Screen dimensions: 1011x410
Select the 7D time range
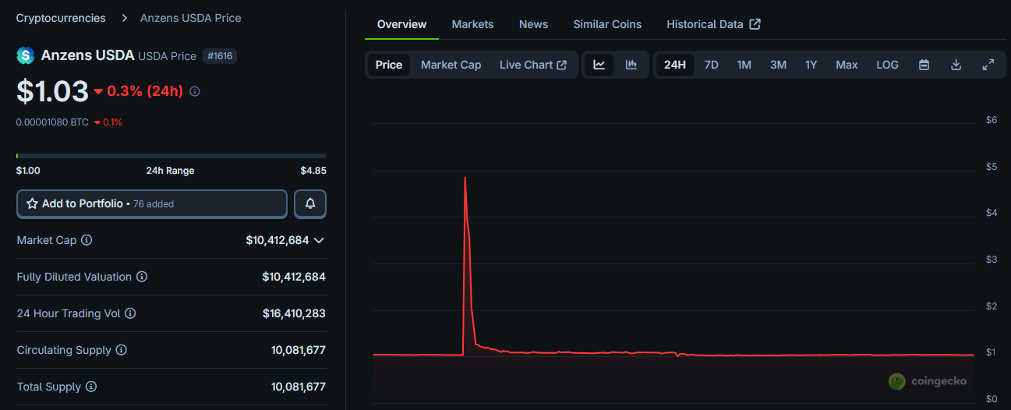711,65
